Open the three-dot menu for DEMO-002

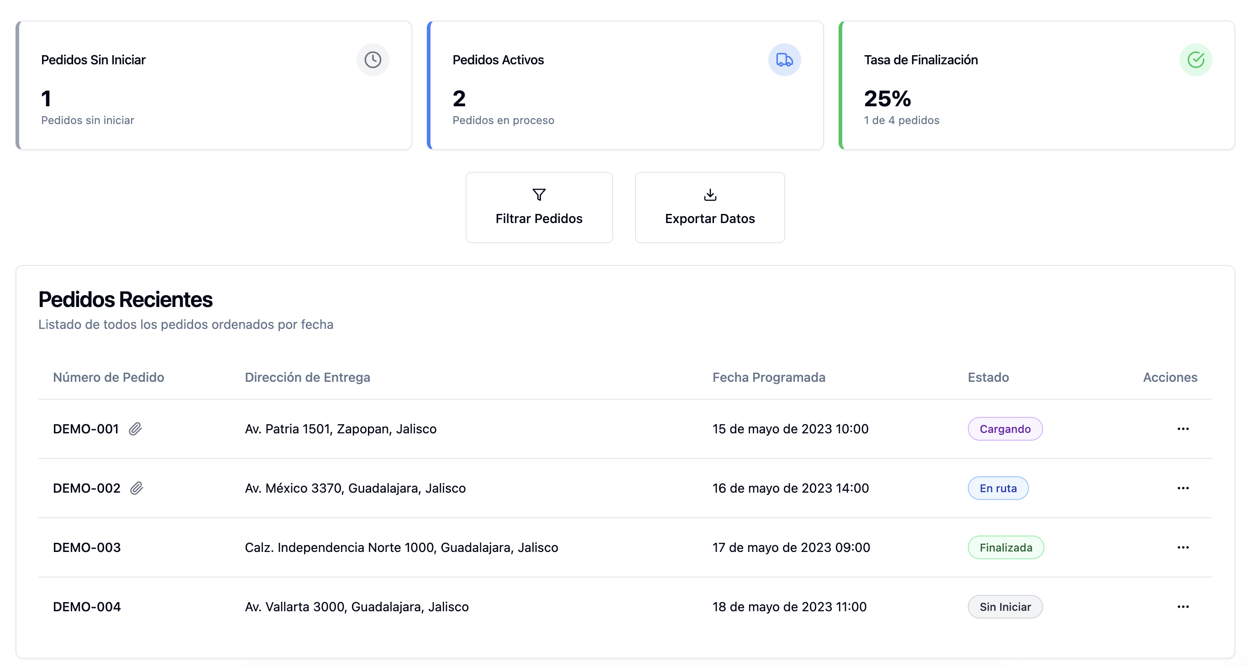pos(1182,488)
